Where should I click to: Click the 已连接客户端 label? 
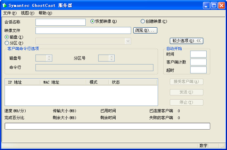[x=161, y=111]
